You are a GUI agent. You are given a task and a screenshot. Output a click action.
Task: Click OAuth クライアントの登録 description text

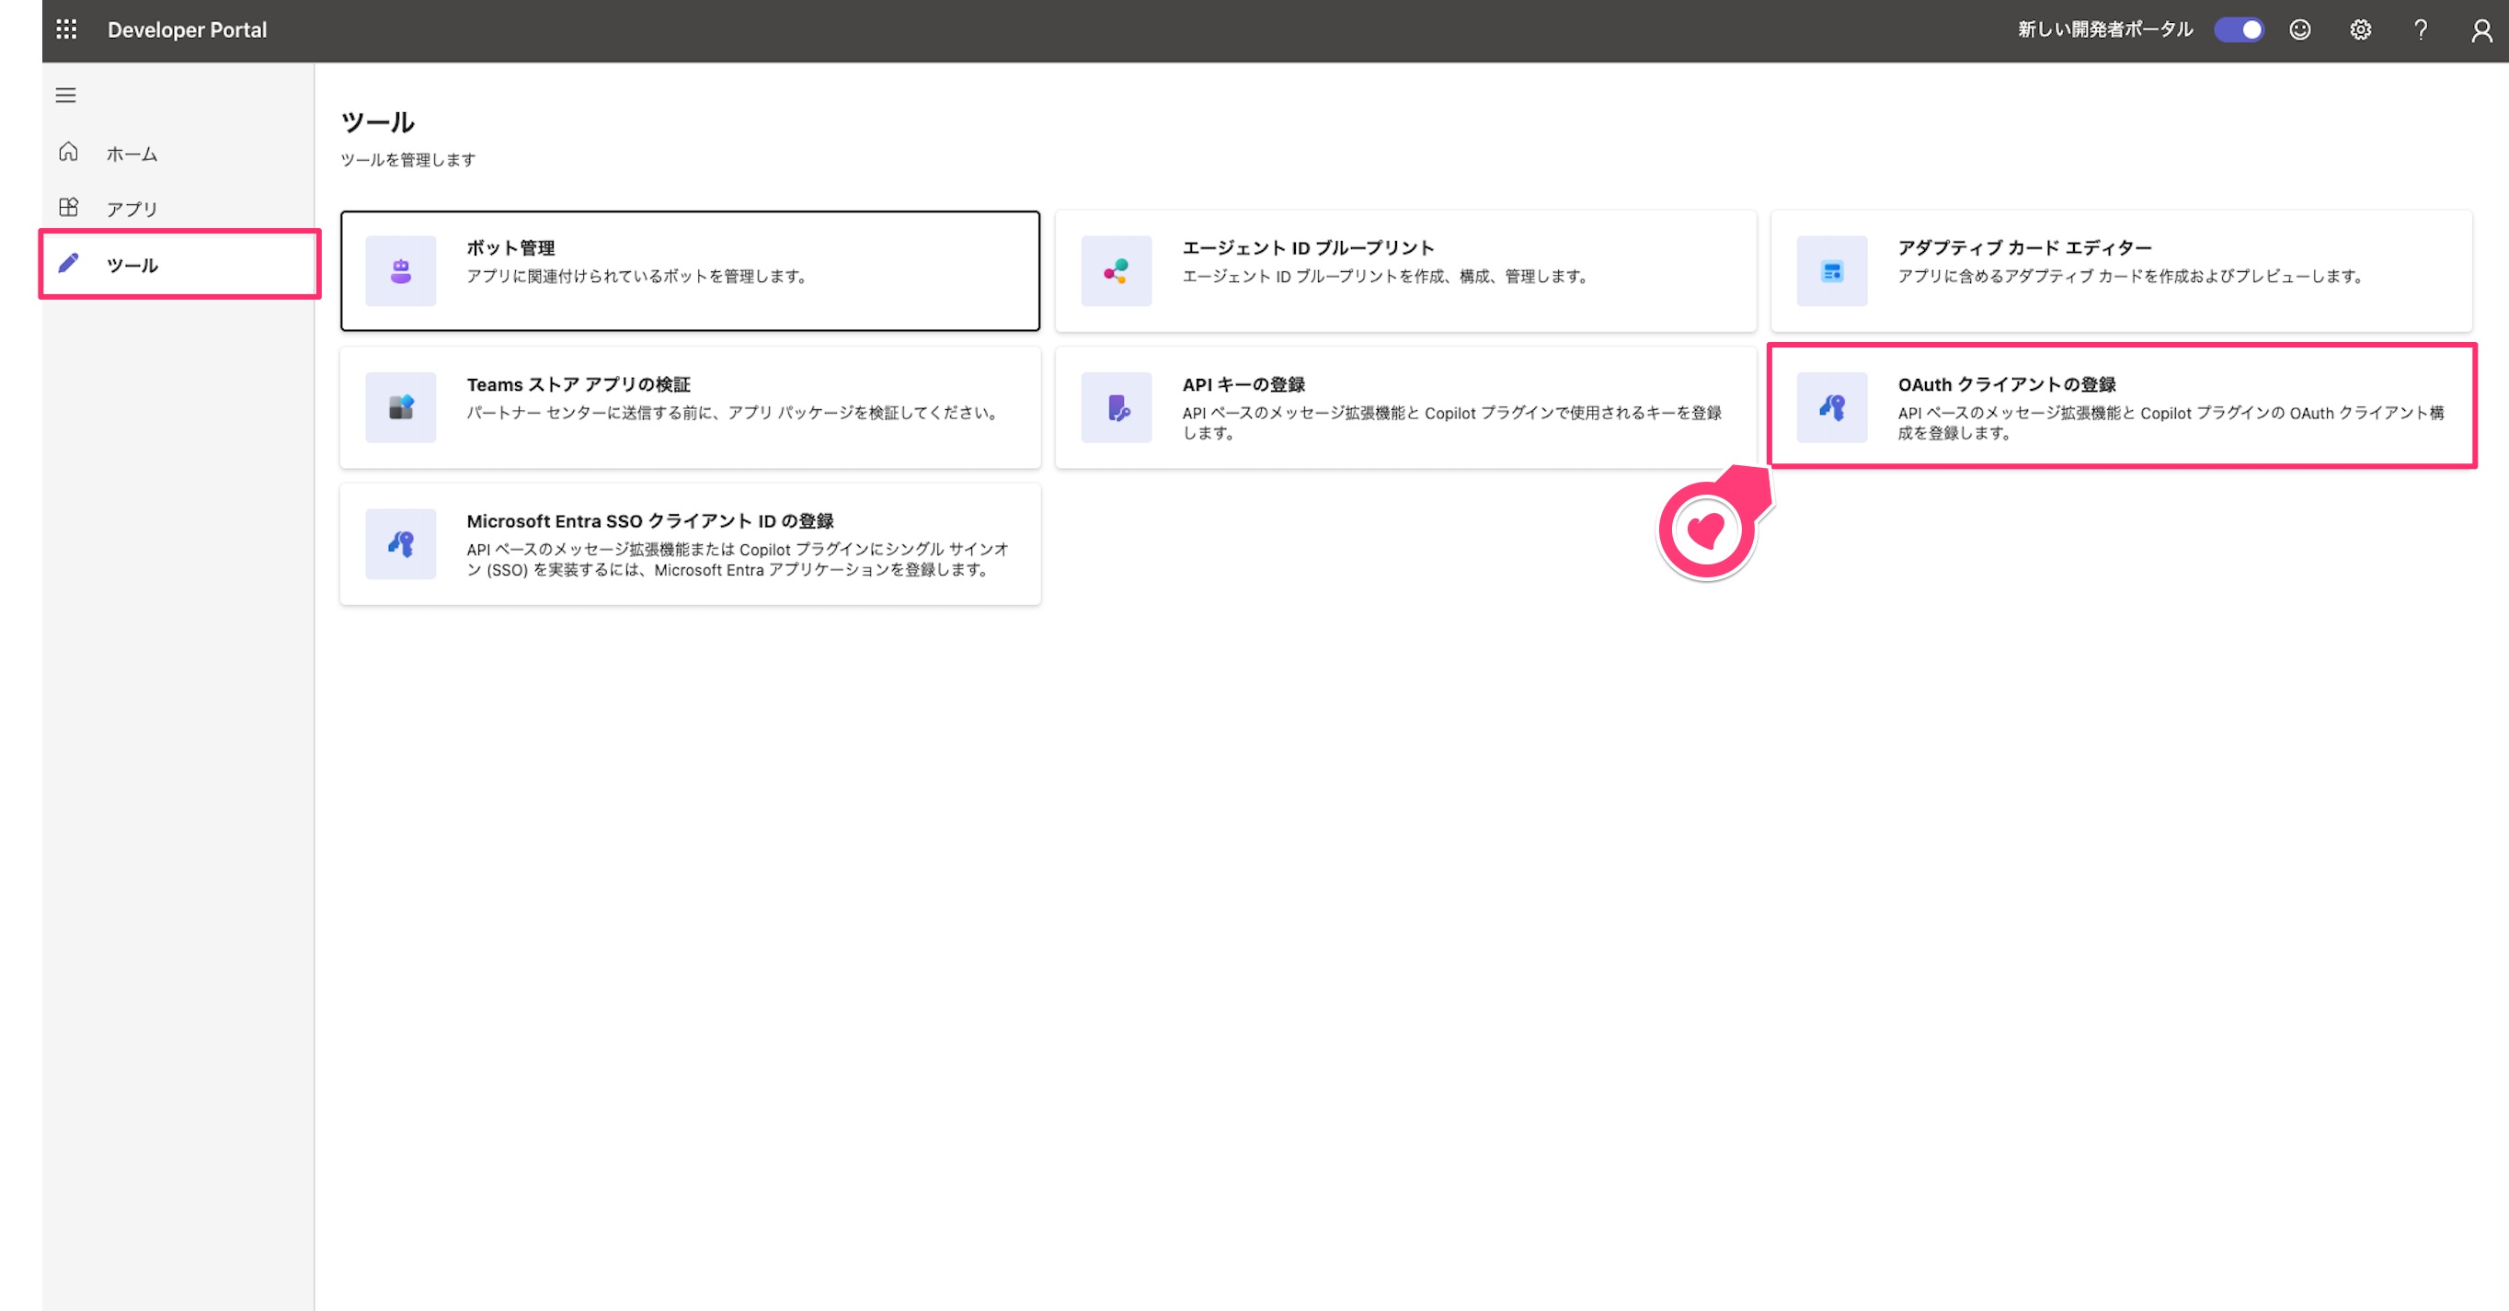pos(2170,422)
